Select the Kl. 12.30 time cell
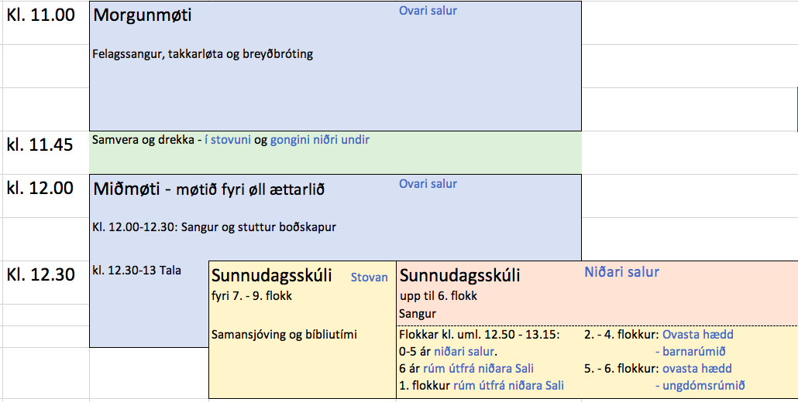This screenshot has height=402, width=798. 41,274
